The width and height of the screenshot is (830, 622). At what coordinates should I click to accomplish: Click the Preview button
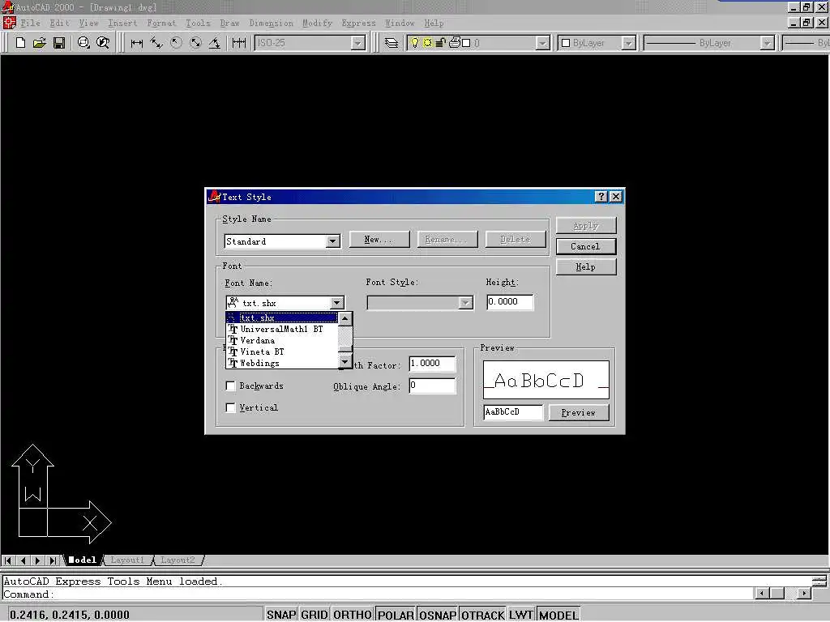pos(578,412)
